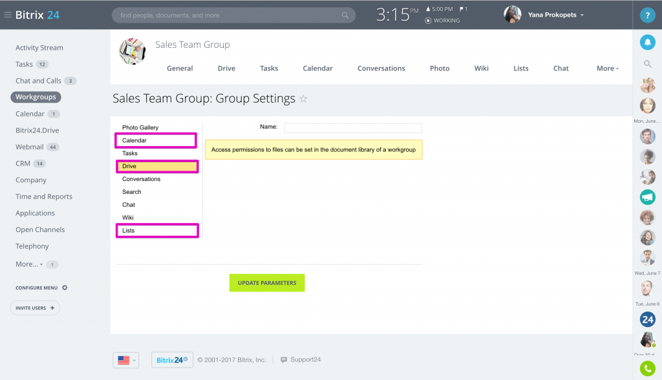Click the Configure Menu gear icon
Screen dimensions: 662x380
[x=65, y=288]
